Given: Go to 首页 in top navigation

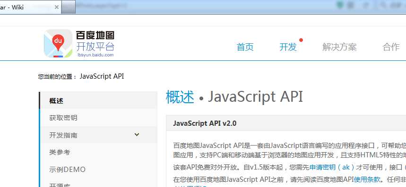Looking at the screenshot, I should (x=245, y=47).
